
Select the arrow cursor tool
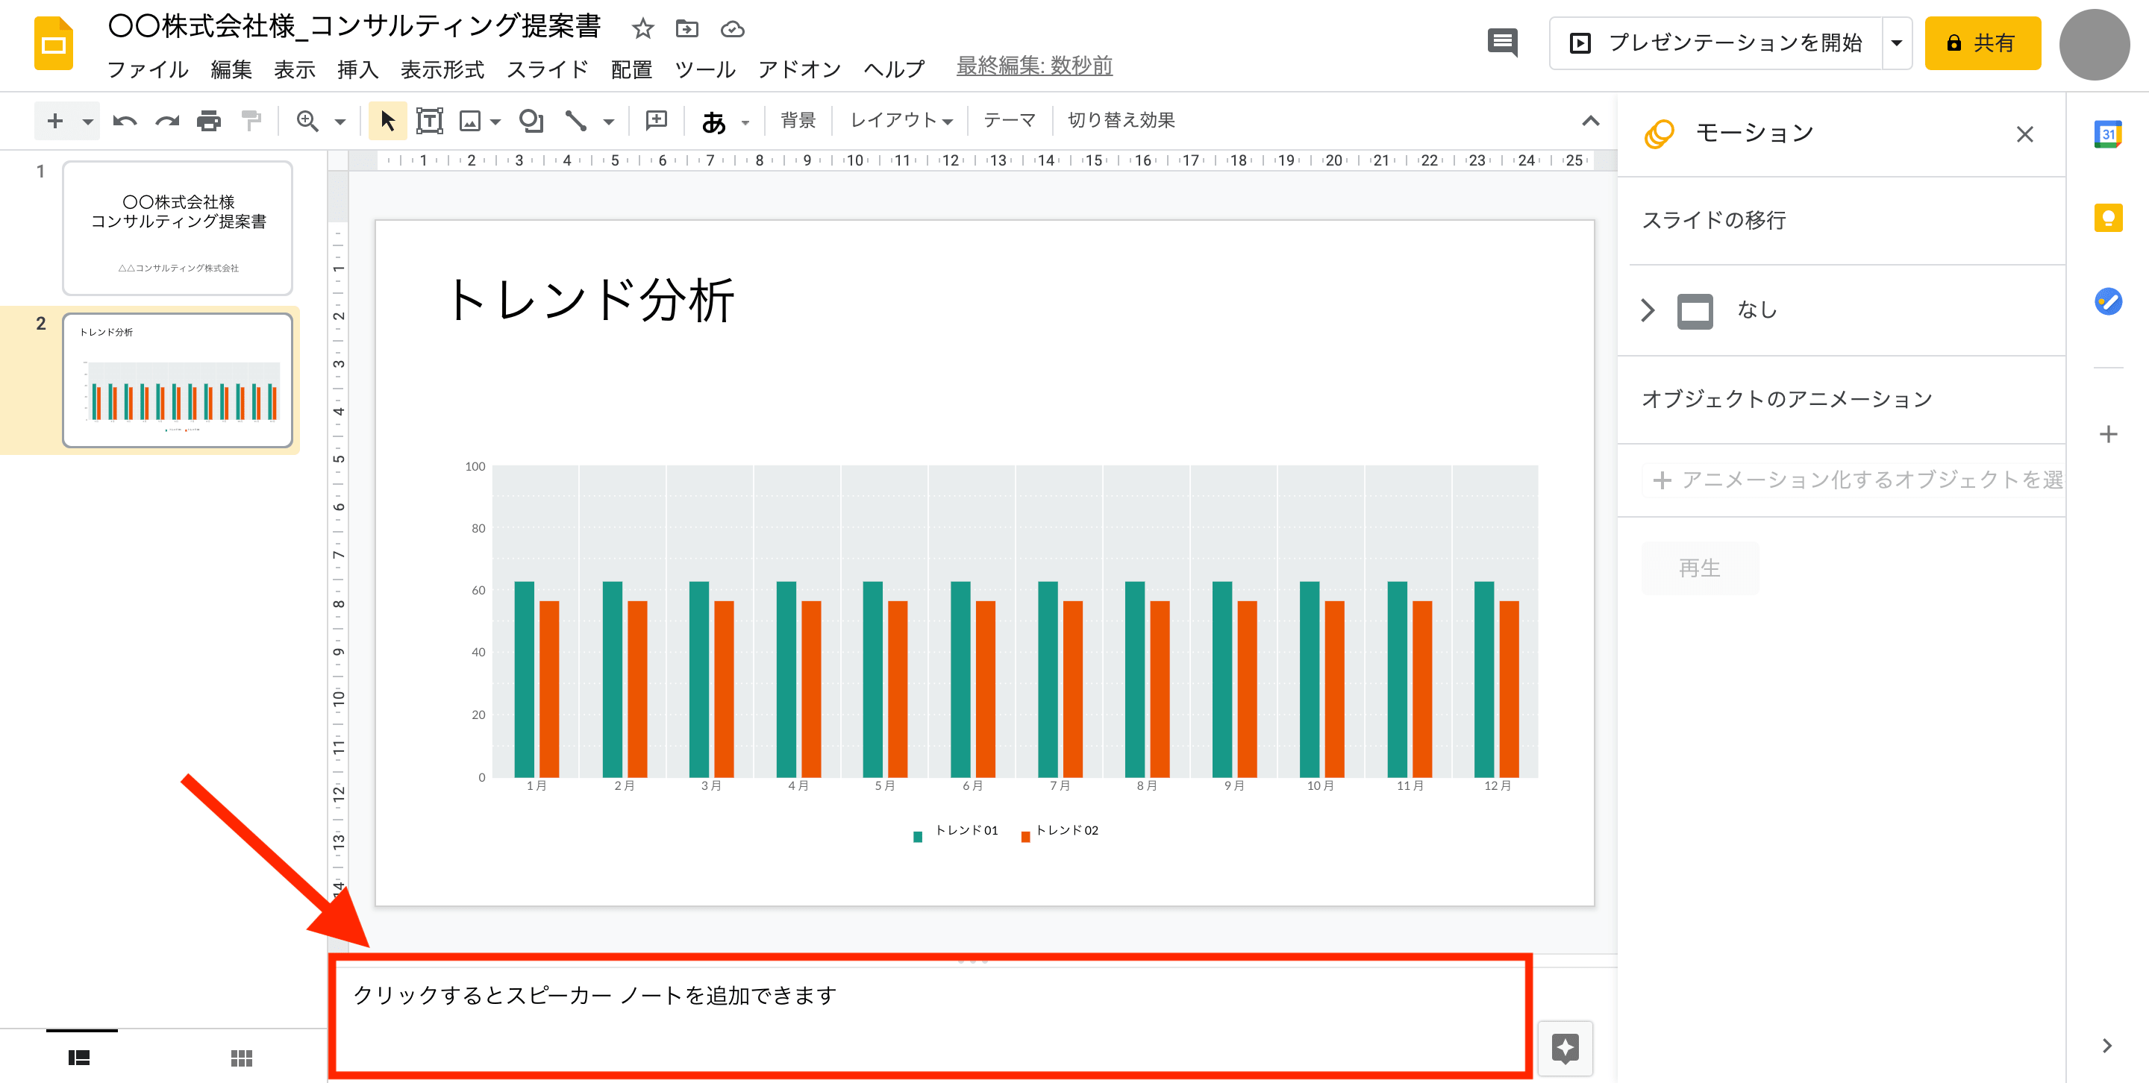pyautogui.click(x=387, y=121)
